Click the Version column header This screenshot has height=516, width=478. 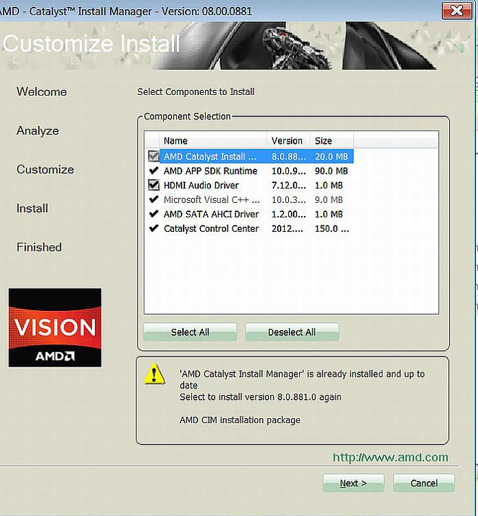288,140
